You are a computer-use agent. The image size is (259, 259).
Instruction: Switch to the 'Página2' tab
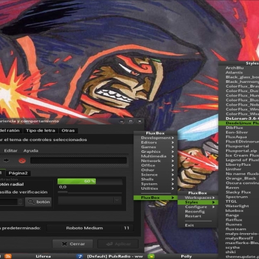click(18, 173)
